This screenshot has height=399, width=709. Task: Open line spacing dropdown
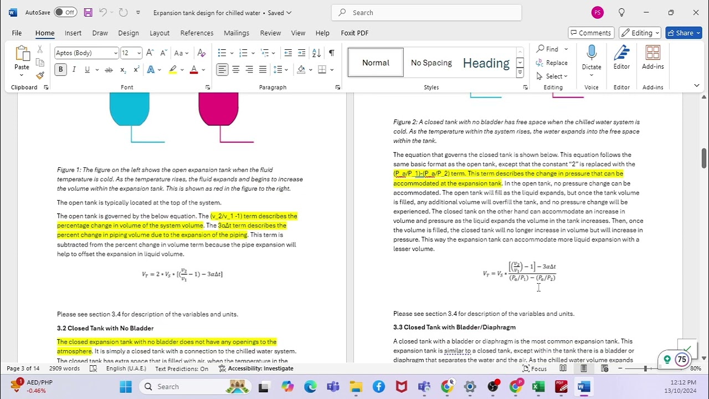[x=280, y=69]
